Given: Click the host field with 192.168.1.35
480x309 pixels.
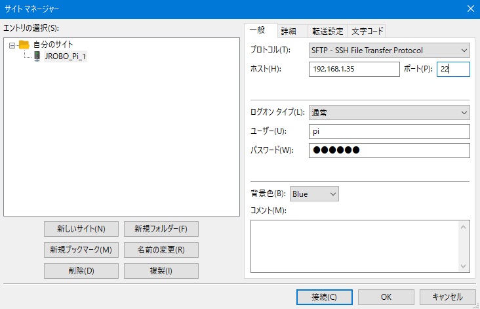Looking at the screenshot, I should (354, 69).
